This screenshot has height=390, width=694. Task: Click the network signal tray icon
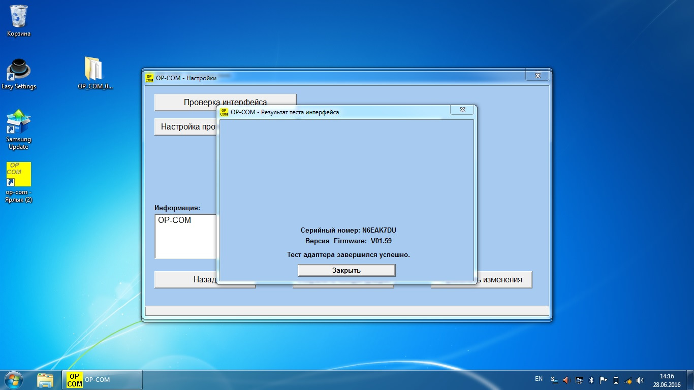click(x=628, y=380)
